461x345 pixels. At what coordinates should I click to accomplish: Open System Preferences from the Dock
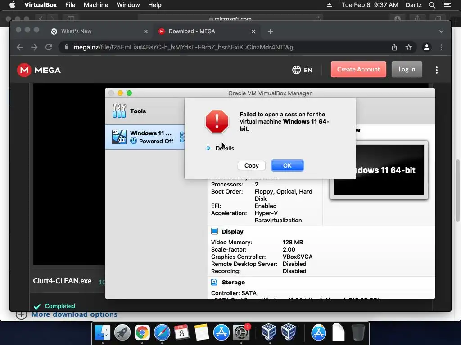click(x=242, y=332)
